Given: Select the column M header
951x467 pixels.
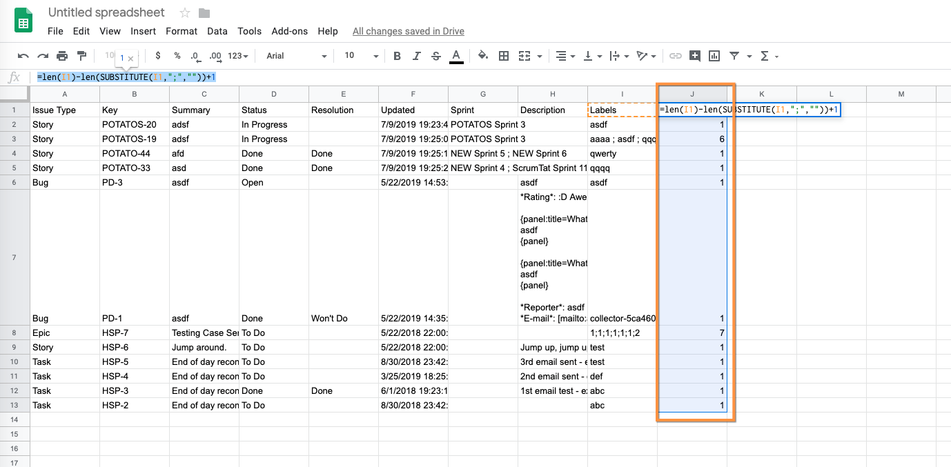Looking at the screenshot, I should click(x=901, y=94).
